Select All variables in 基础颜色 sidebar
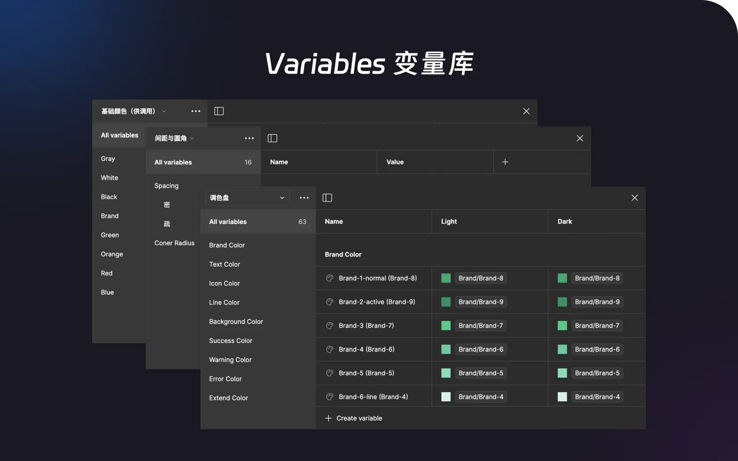738x461 pixels. tap(119, 135)
